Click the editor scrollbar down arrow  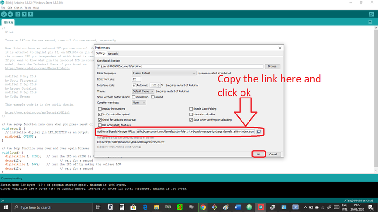point(376,171)
